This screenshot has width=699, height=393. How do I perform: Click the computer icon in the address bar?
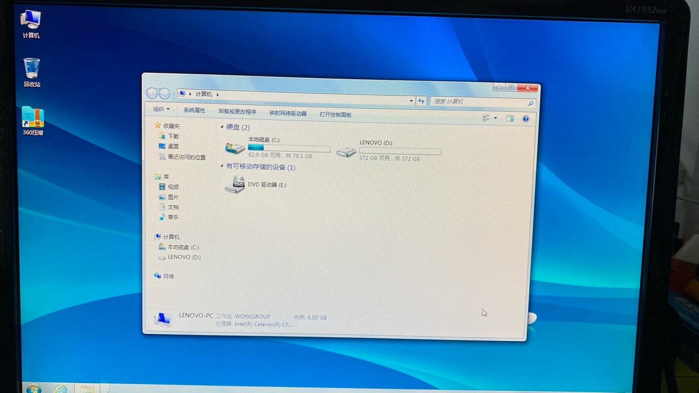pyautogui.click(x=182, y=94)
